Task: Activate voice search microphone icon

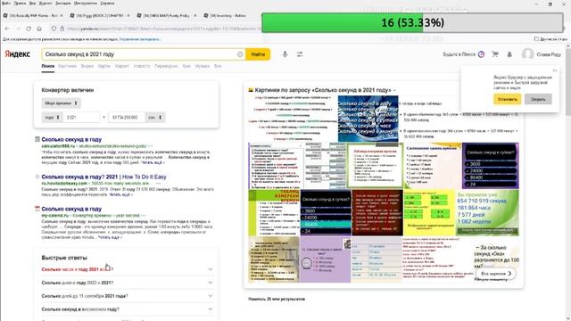Action: pos(285,54)
